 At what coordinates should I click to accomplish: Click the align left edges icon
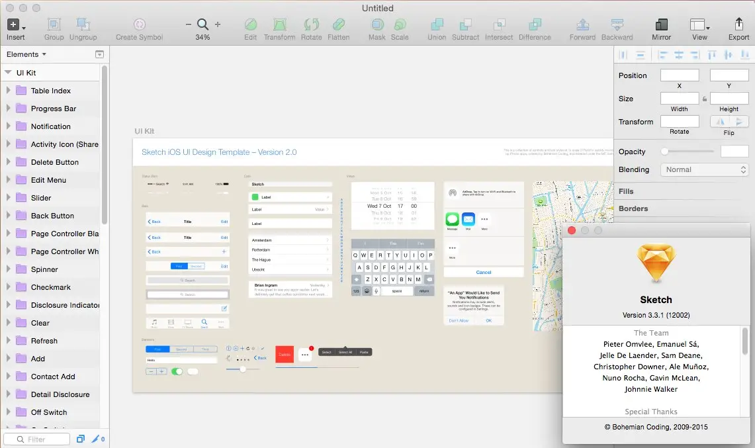coord(662,56)
